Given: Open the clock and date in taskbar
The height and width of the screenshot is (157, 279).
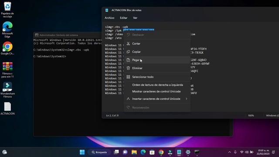Looking at the screenshot, I should (x=263, y=152).
